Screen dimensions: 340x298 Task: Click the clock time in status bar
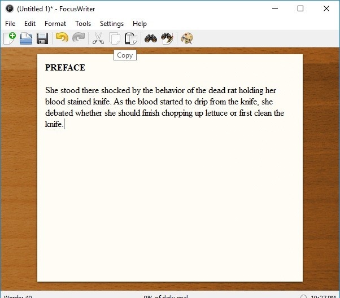[323, 296]
